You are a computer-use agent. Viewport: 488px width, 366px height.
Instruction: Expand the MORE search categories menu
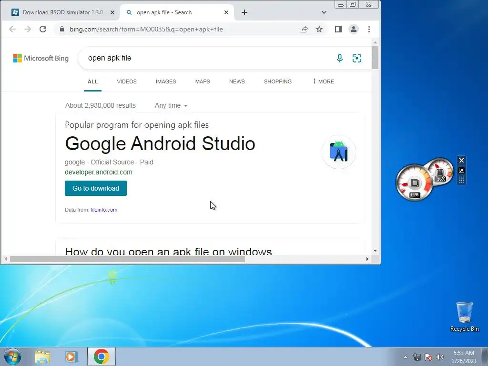tap(324, 81)
